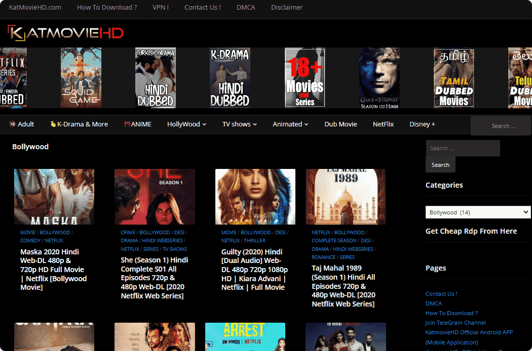532x351 pixels.
Task: Open the K-Drama Hindi Dubbed banner
Action: pyautogui.click(x=230, y=77)
